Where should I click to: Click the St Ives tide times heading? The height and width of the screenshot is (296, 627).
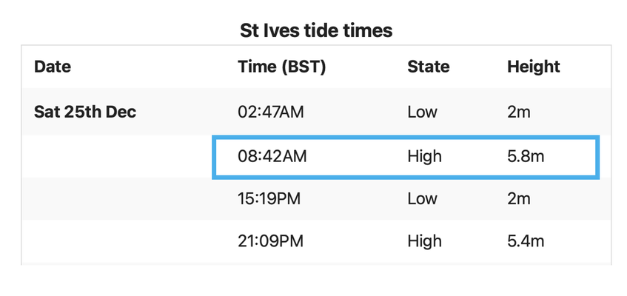316,30
